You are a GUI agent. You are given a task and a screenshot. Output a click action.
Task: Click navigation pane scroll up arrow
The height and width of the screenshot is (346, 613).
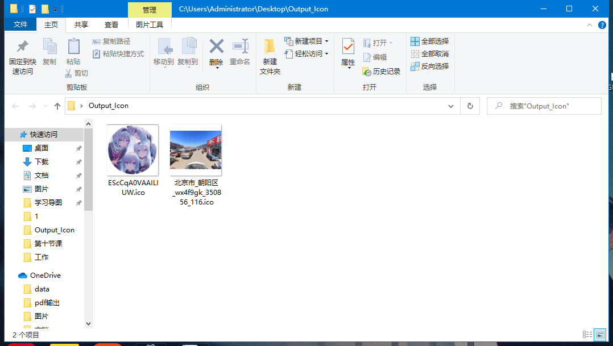click(x=88, y=124)
